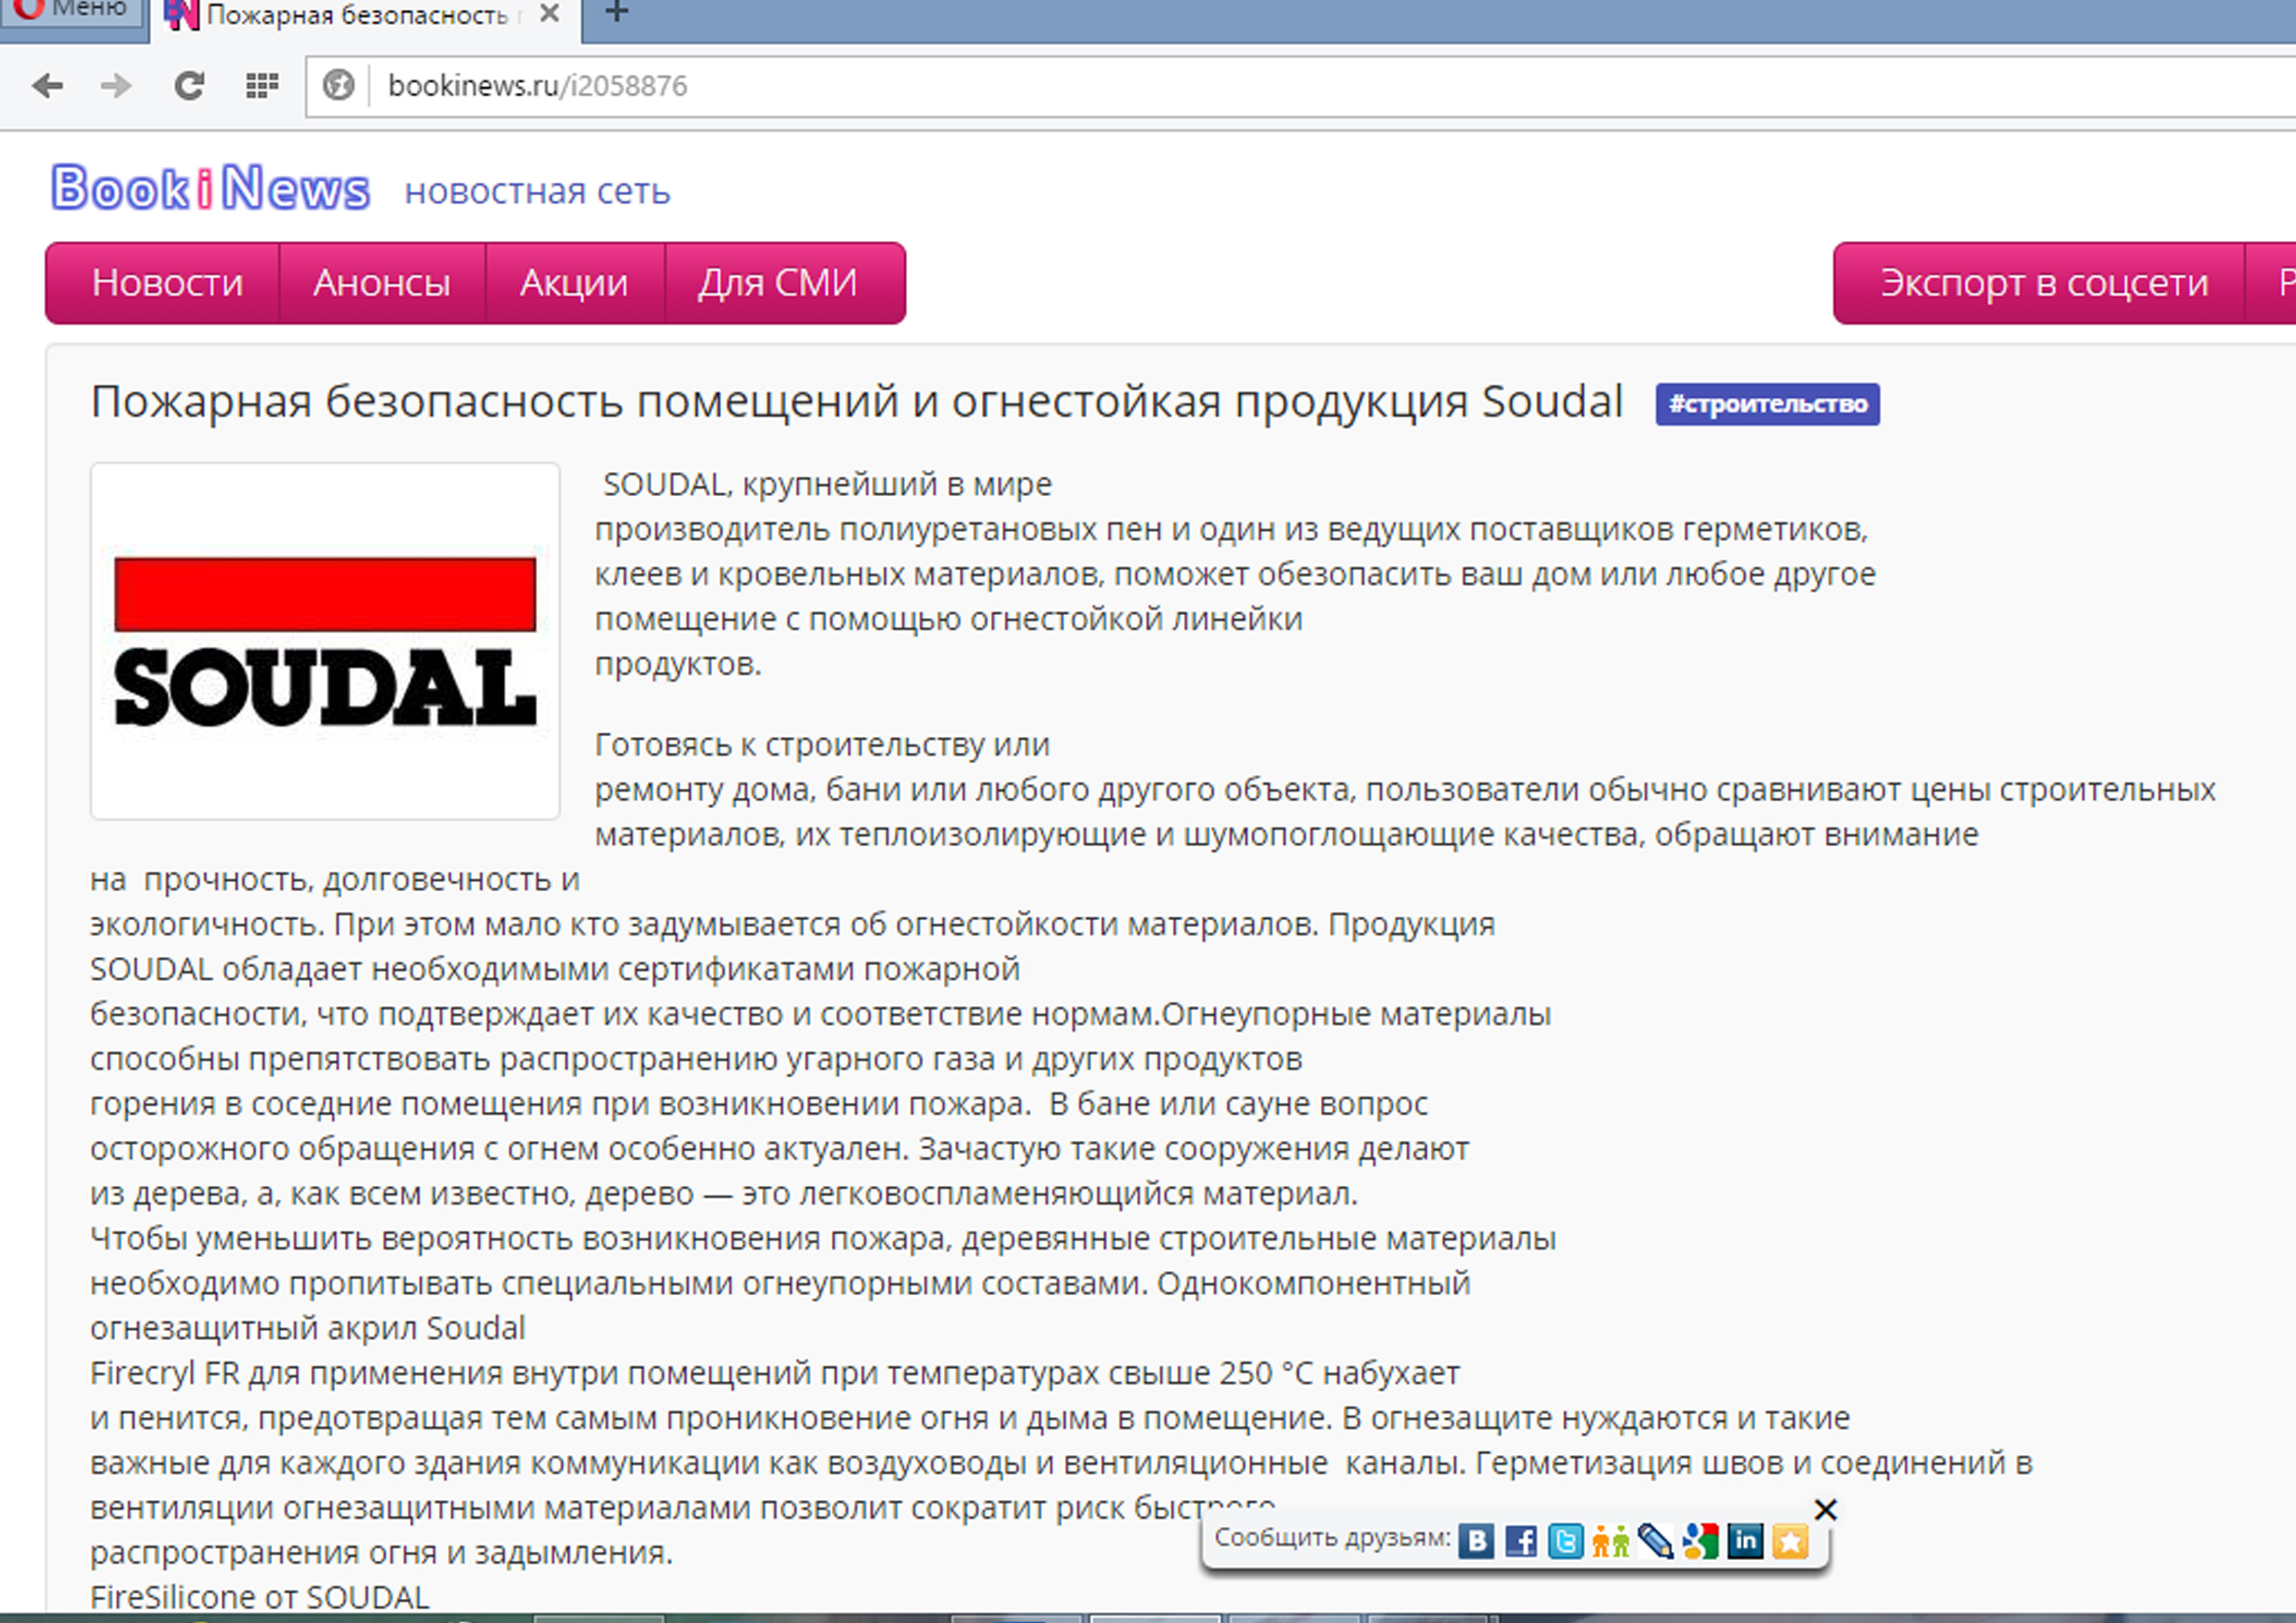This screenshot has height=1623, width=2296.
Task: Share the article on Twitter
Action: click(1566, 1541)
